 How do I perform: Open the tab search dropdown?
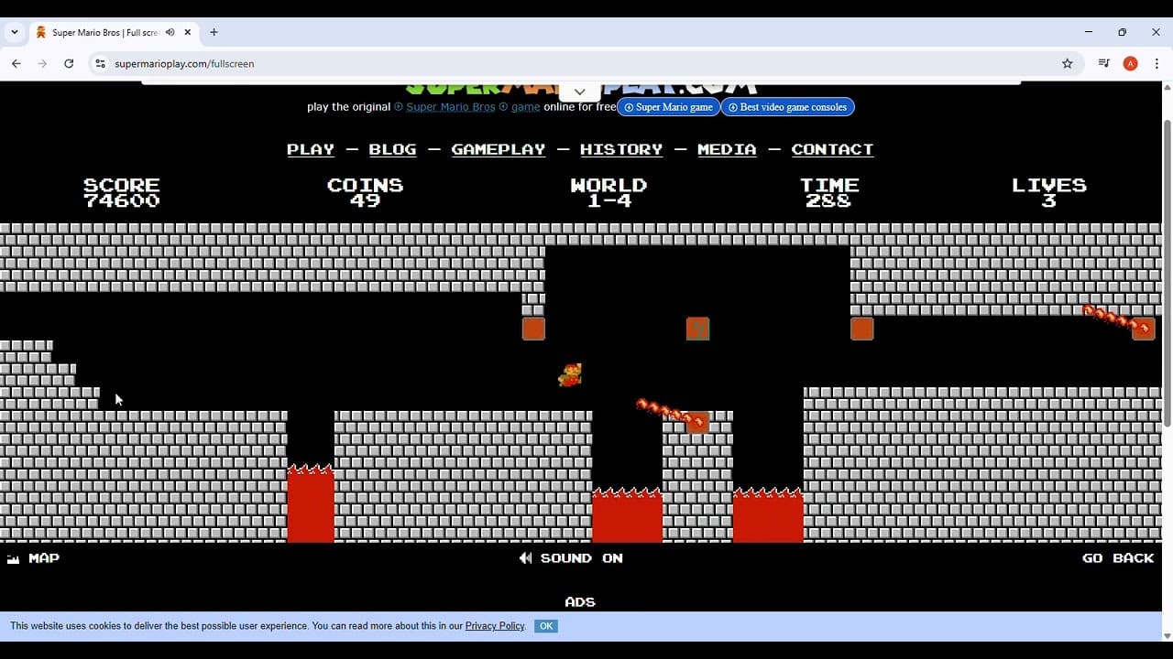tap(15, 32)
